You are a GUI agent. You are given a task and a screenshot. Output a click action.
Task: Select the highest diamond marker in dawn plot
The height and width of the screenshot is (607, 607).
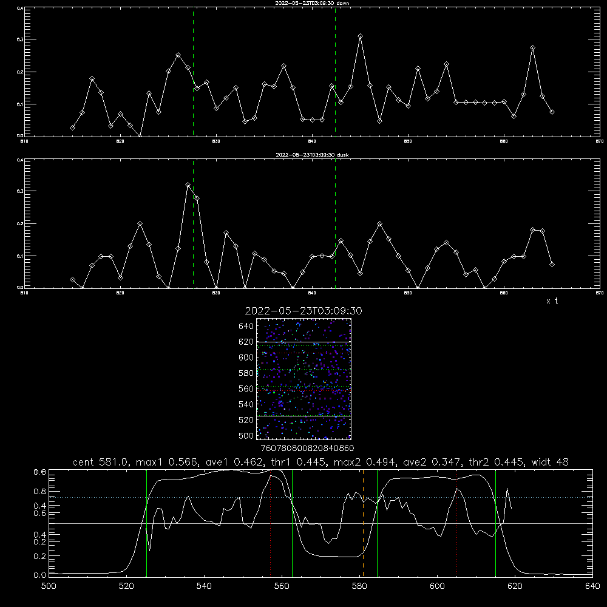[361, 36]
